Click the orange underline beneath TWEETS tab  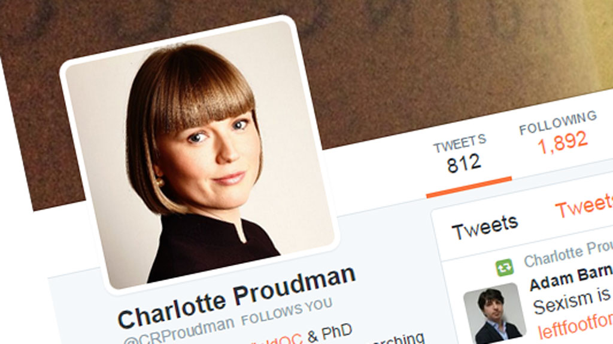[469, 187]
